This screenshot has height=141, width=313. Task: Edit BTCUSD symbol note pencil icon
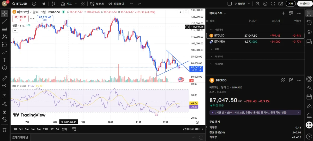point(291,80)
